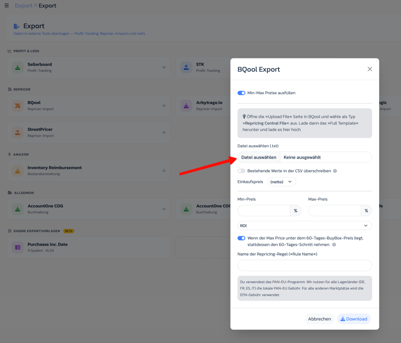Image resolution: width=401 pixels, height=343 pixels.
Task: Click the Abbrechen button
Action: click(x=319, y=319)
